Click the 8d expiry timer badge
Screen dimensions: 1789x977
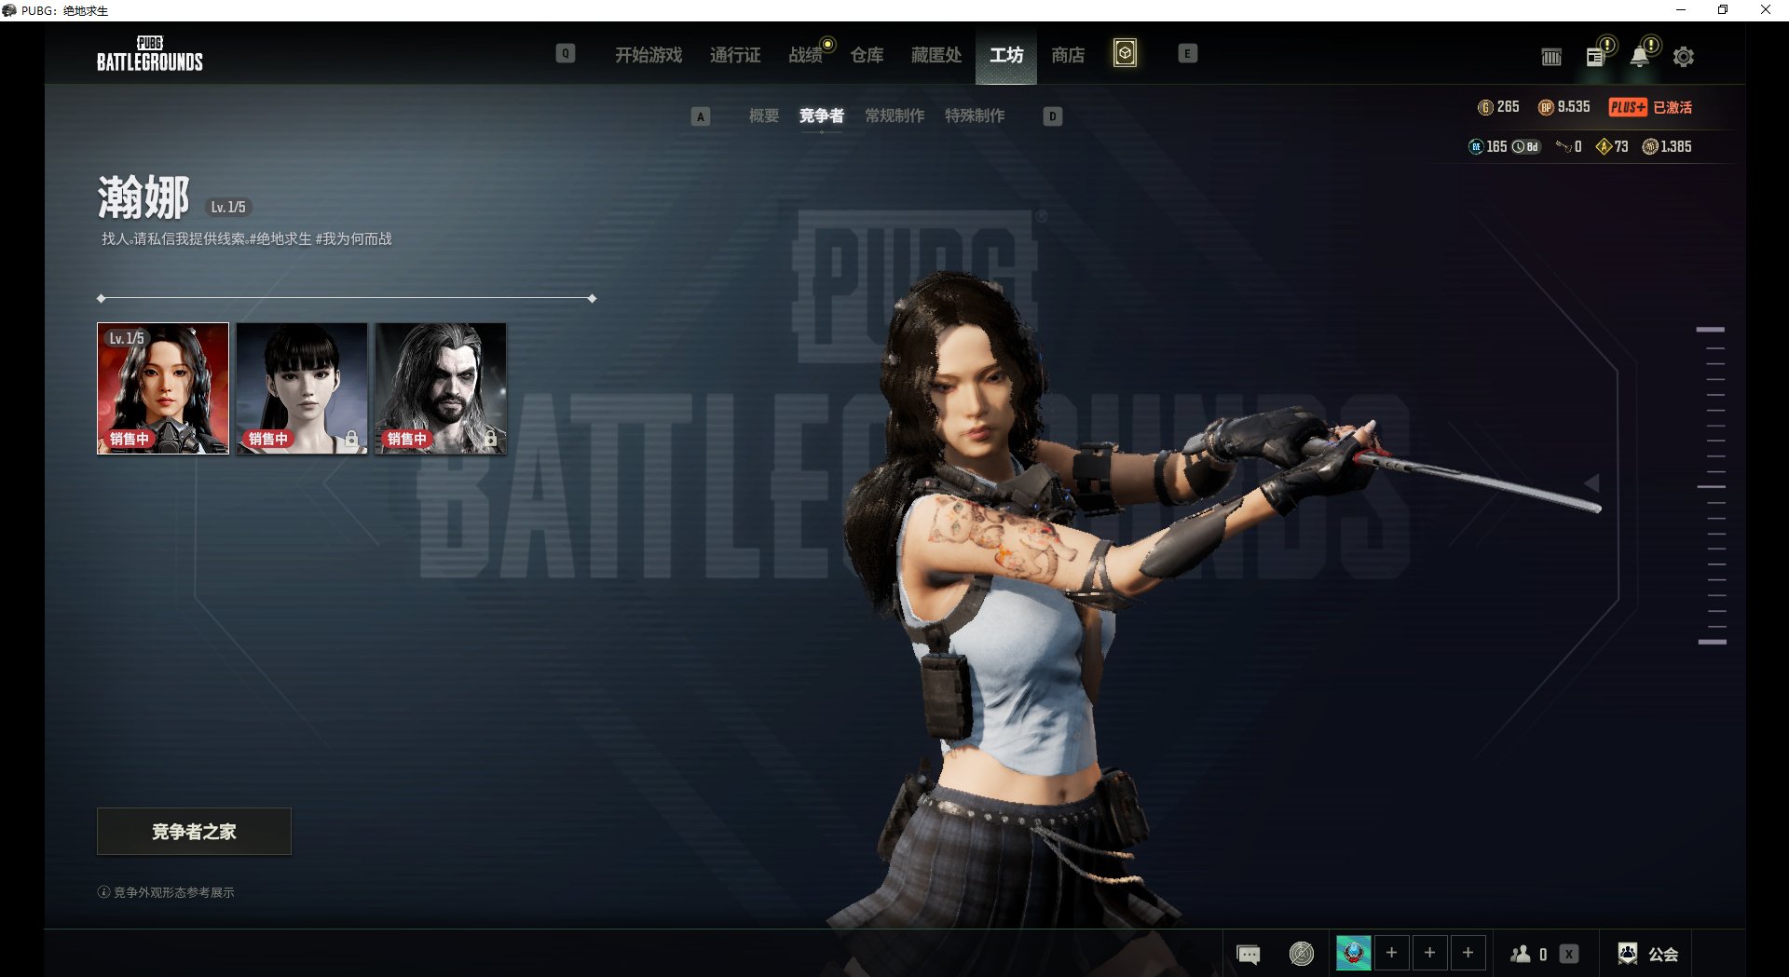pos(1525,146)
